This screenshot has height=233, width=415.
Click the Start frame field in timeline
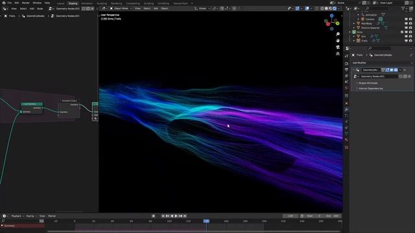click(x=314, y=216)
